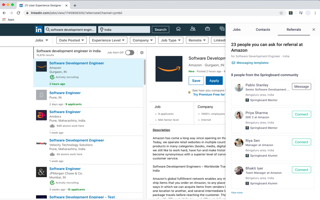
Task: Open the Messaging templates link
Action: (x=252, y=63)
